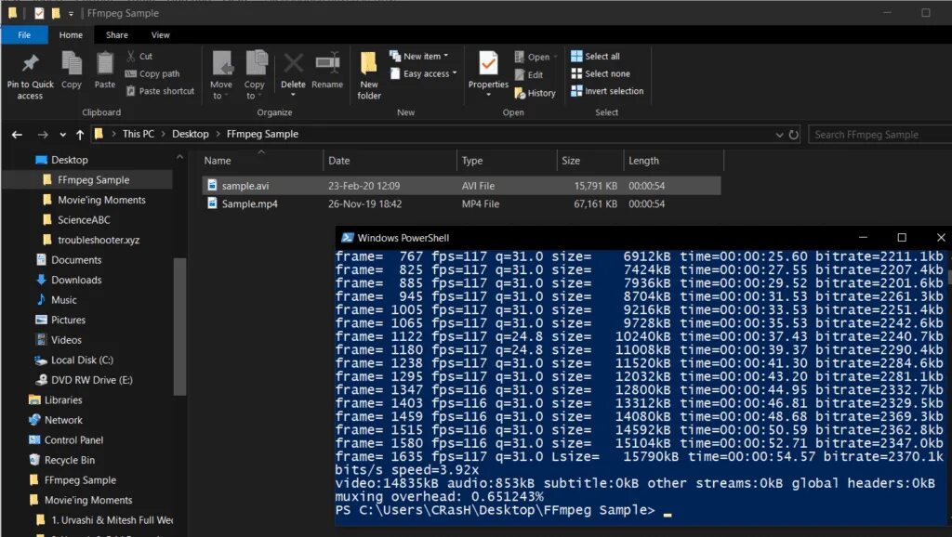Select the sample.avi file

click(x=461, y=186)
